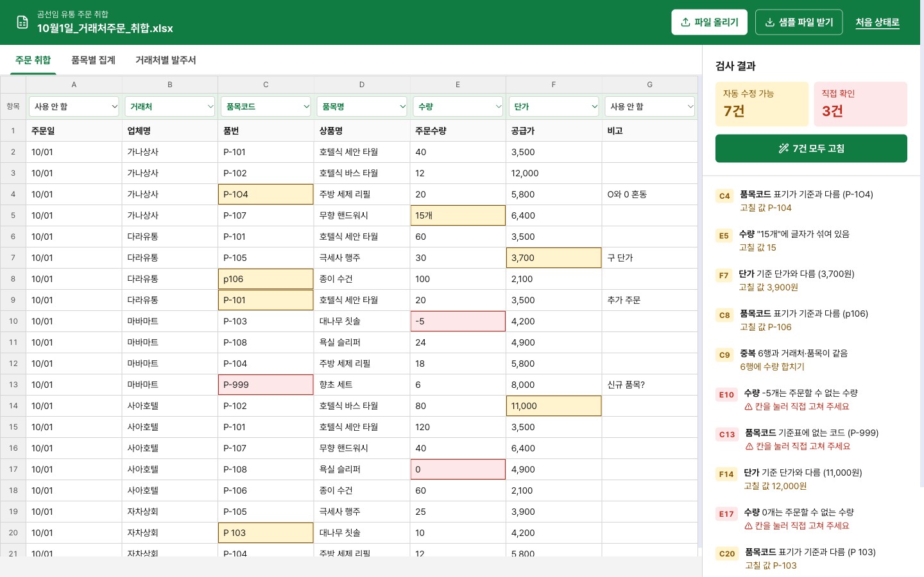Open column E 수량 mapping dropdown
The height and width of the screenshot is (577, 924).
[x=458, y=106]
